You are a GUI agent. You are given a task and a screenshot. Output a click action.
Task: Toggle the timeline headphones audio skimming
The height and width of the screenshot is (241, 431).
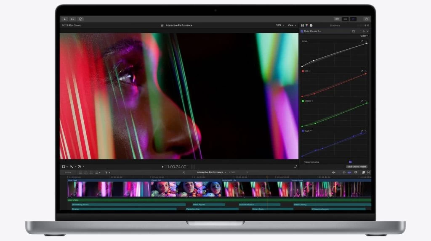(x=344, y=172)
